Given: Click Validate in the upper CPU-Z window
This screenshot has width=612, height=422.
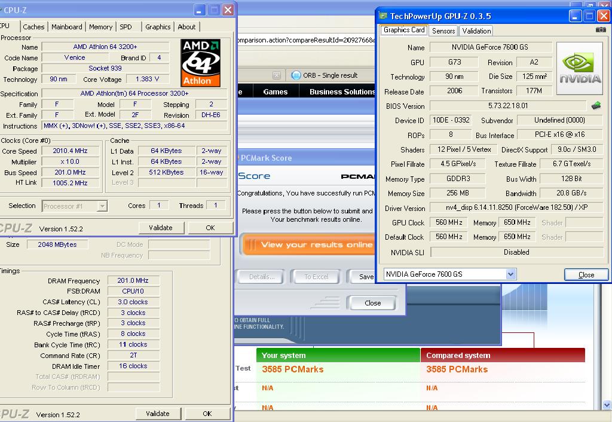Looking at the screenshot, I should 161,228.
